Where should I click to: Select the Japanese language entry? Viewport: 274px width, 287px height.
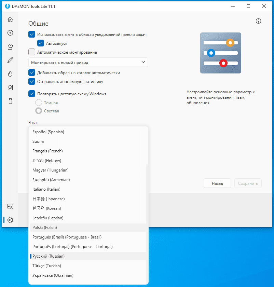88,199
